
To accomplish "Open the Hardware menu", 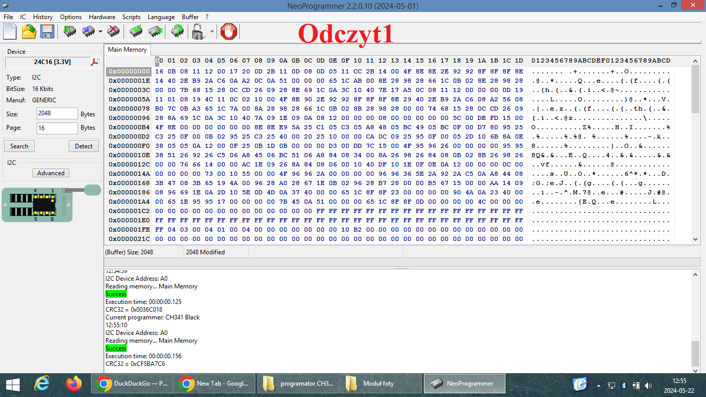I will (x=102, y=17).
